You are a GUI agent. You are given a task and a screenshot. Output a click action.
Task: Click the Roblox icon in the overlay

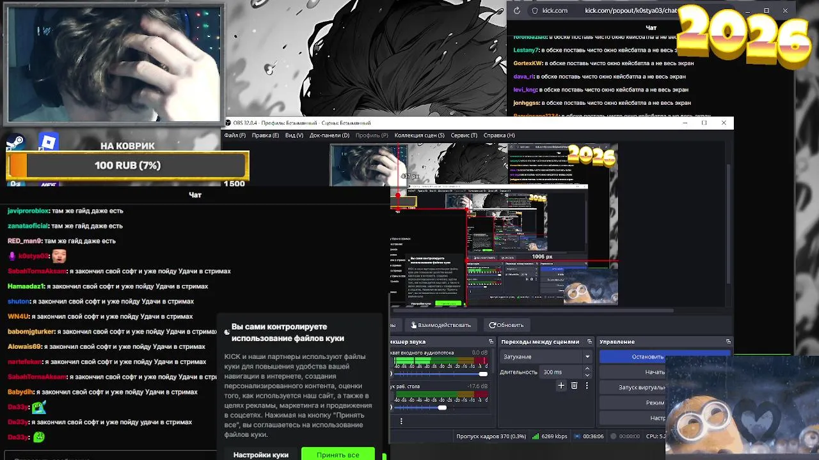click(48, 141)
